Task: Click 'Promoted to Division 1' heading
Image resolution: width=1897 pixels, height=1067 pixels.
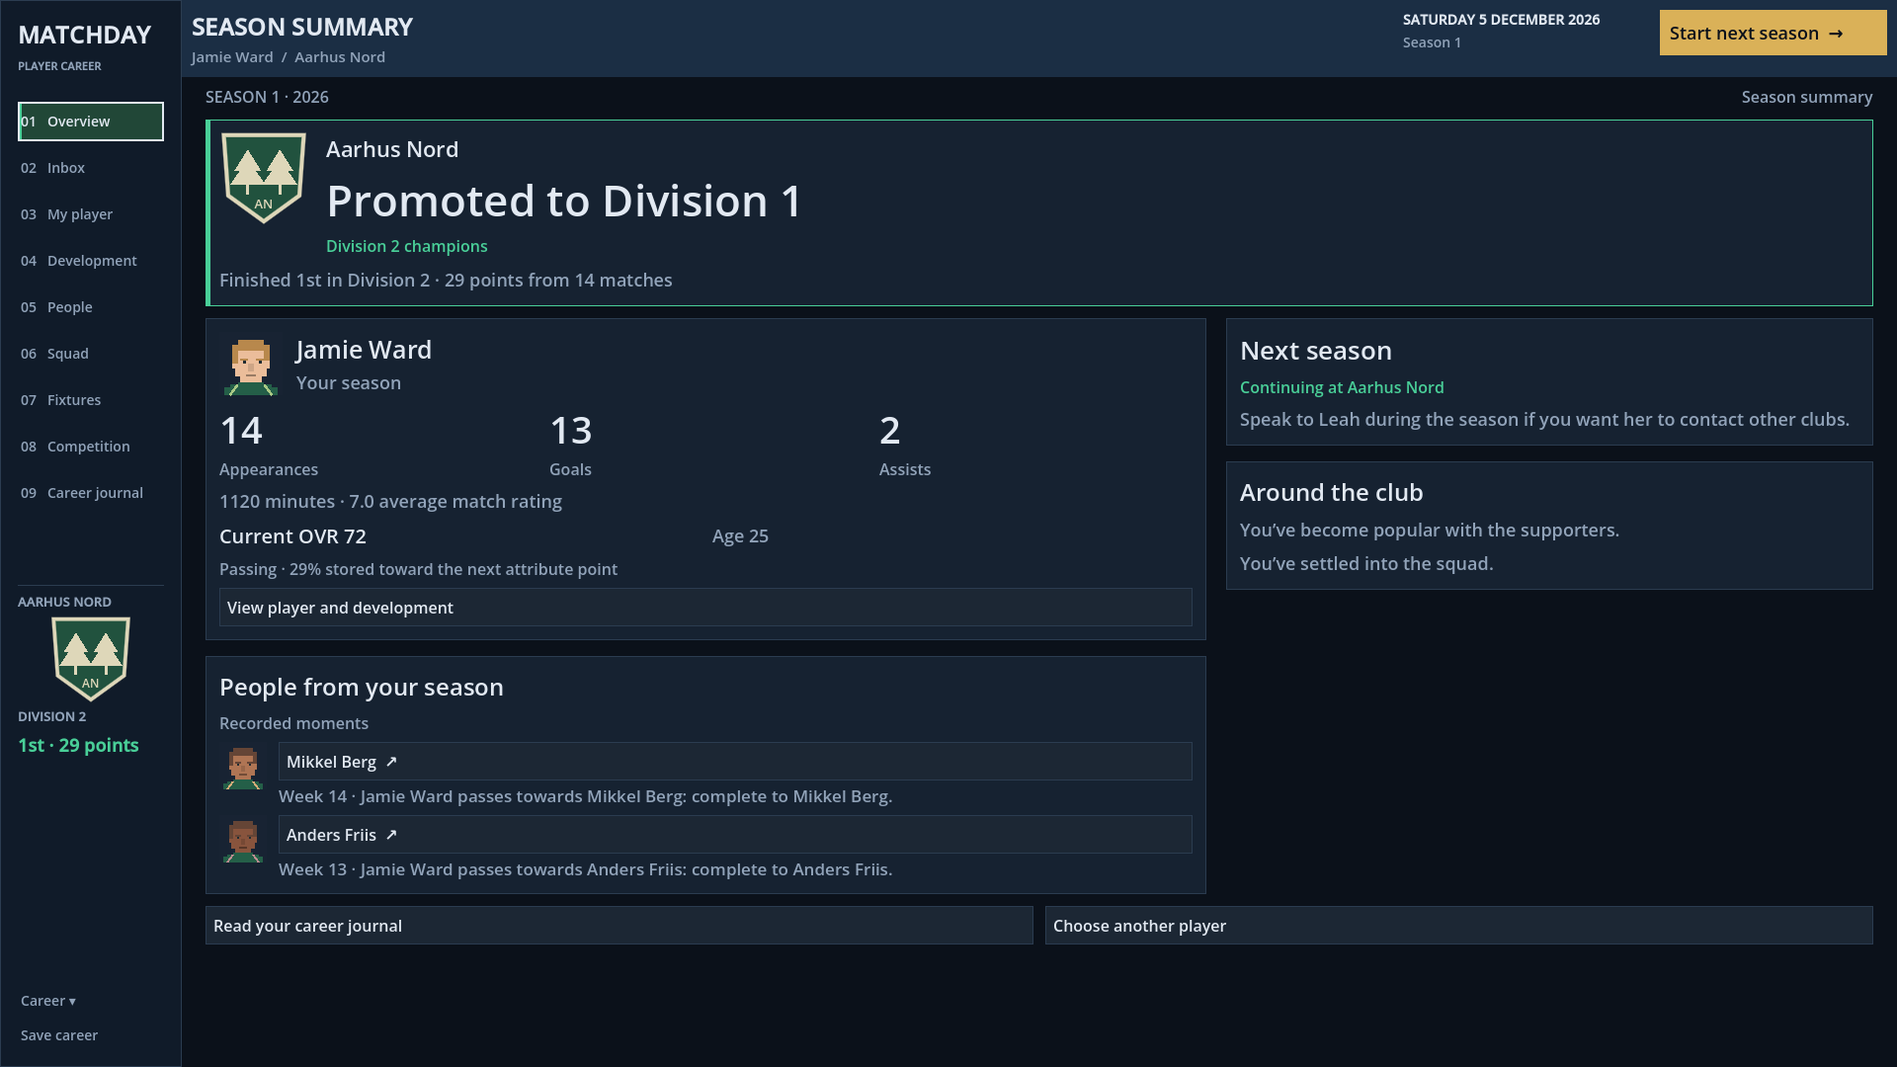Action: [x=564, y=202]
